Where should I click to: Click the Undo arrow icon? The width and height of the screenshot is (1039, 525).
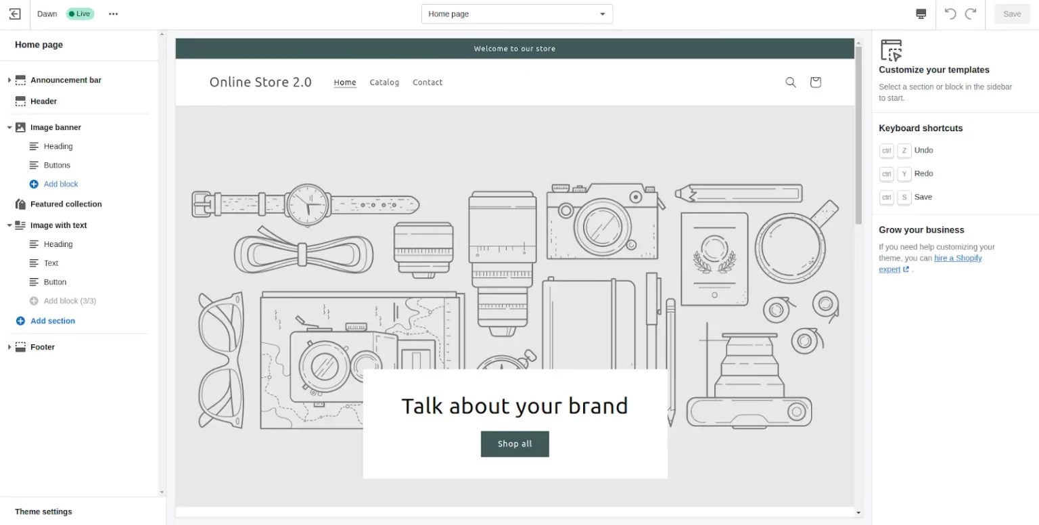tap(951, 14)
